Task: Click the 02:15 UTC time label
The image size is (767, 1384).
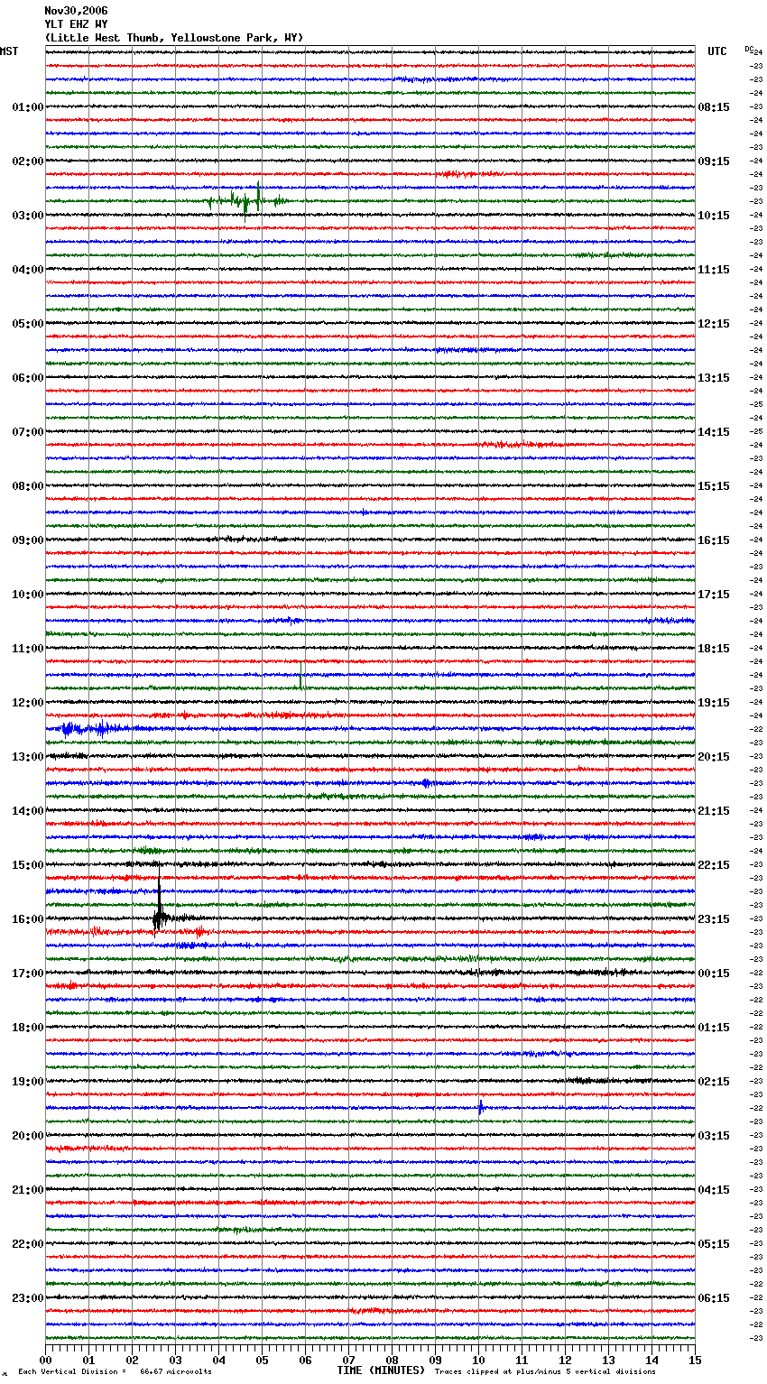Action: [714, 1082]
